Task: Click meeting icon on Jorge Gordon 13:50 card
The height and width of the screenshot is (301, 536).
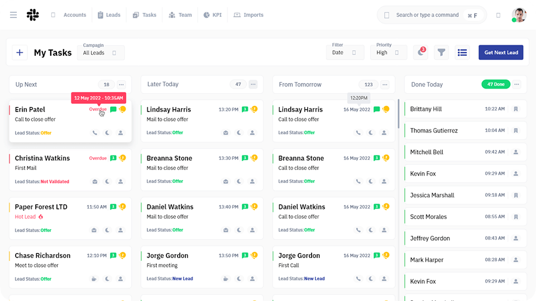Action: tap(226, 279)
